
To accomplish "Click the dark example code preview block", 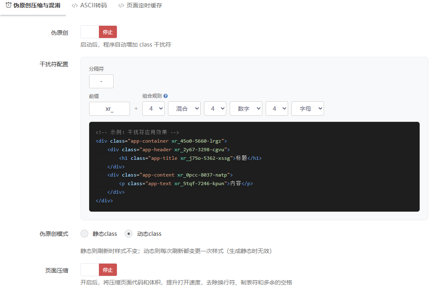I will point(254,166).
